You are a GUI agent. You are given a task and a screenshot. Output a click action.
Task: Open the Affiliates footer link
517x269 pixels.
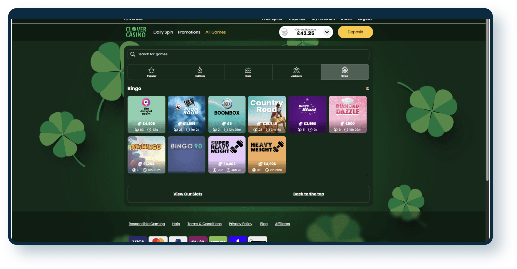pyautogui.click(x=283, y=224)
